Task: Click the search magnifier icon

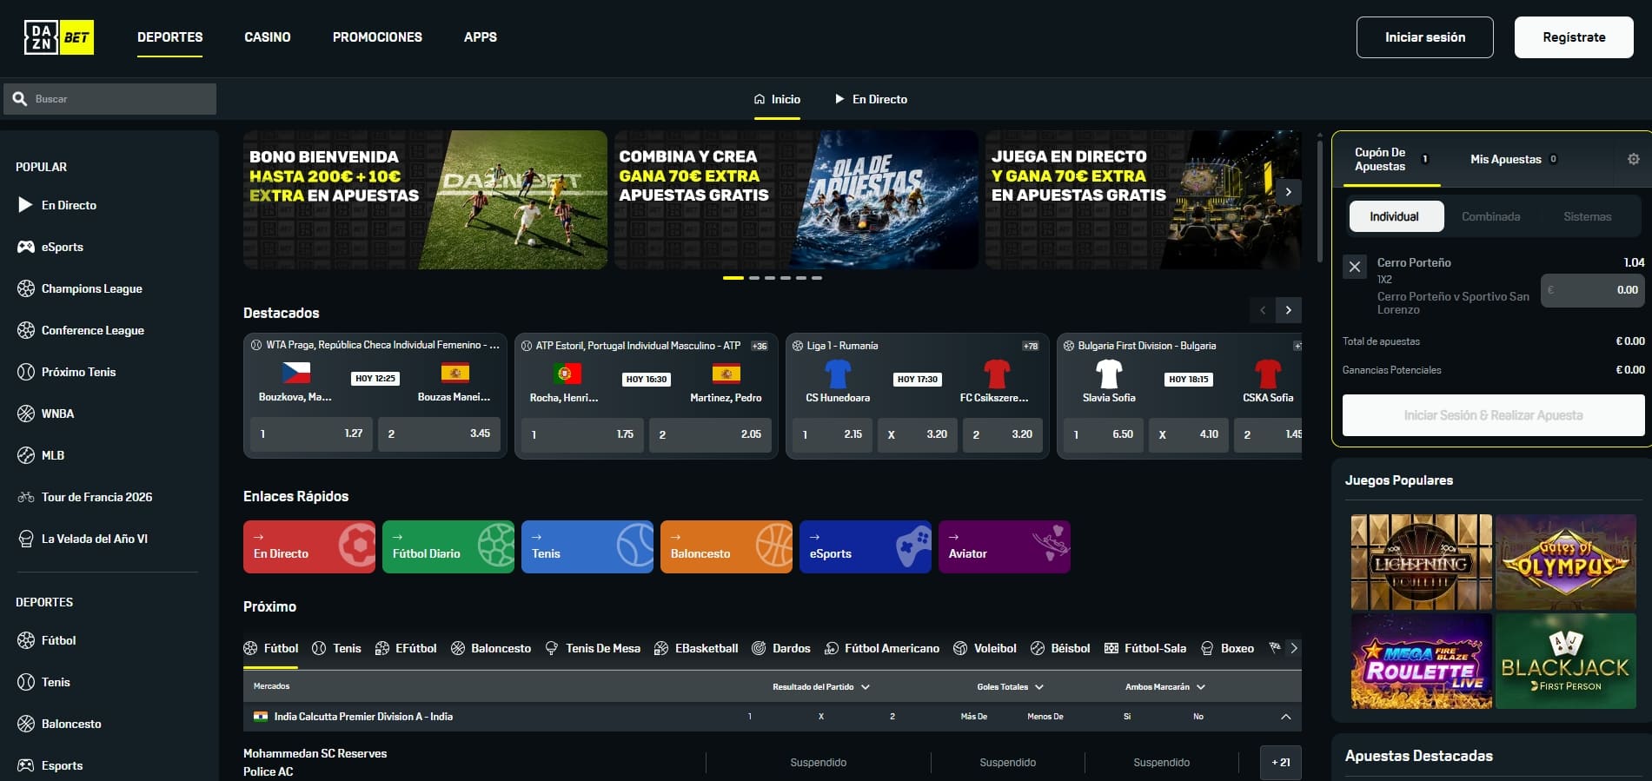Action: (20, 99)
